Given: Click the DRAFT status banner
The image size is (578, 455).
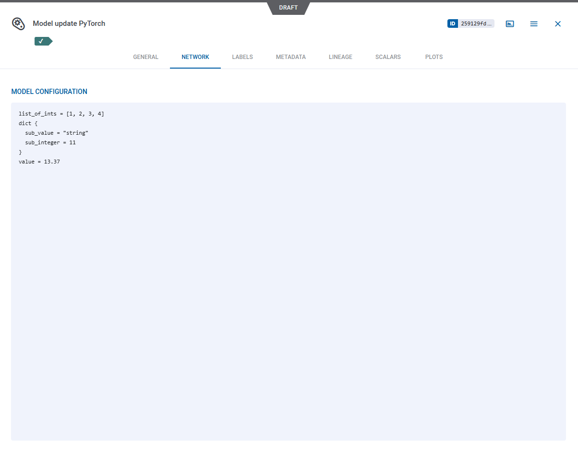Looking at the screenshot, I should [x=288, y=7].
